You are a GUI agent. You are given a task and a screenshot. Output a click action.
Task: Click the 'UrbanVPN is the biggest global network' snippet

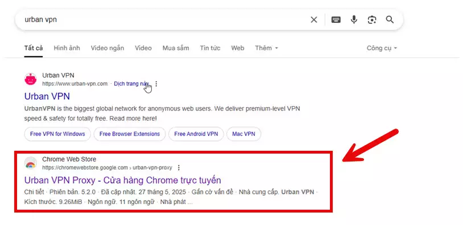pyautogui.click(x=162, y=113)
